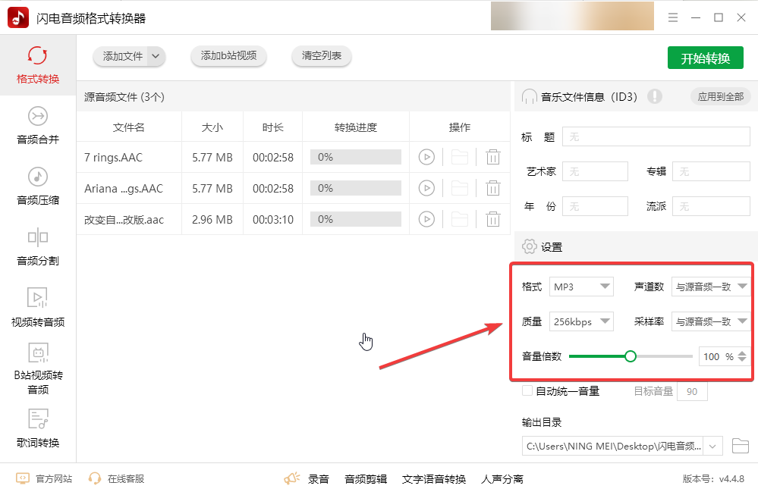The image size is (758, 492).
Task: Click 7 rings.AAC conversion progress bar
Action: tap(356, 157)
